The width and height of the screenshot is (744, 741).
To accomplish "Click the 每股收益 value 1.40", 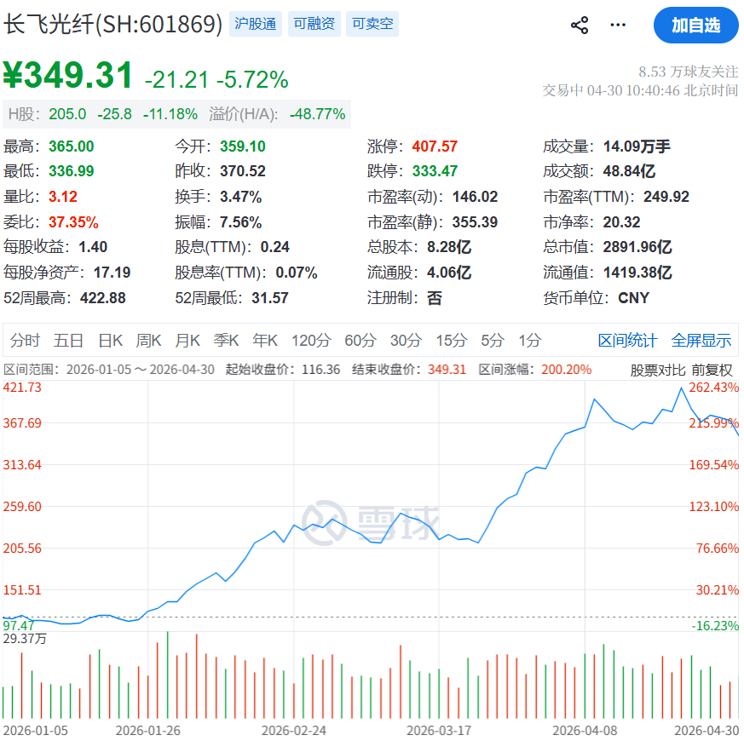I will 93,246.
